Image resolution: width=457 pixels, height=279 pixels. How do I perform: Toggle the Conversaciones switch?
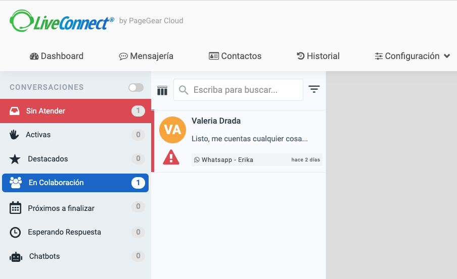(x=136, y=87)
